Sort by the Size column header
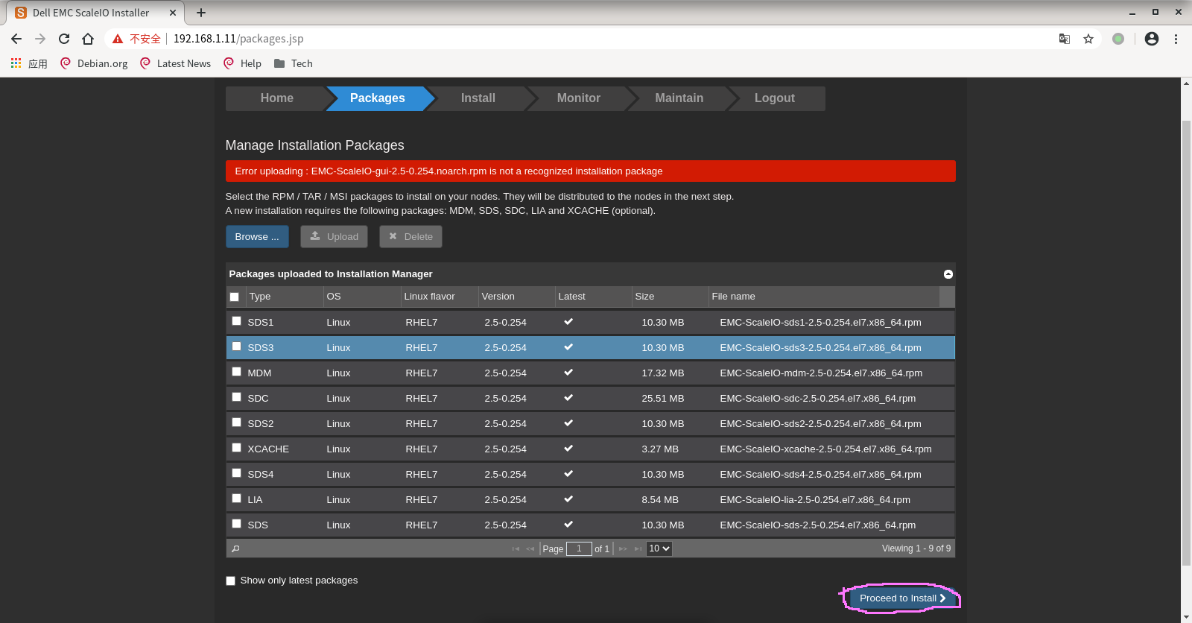 pos(670,297)
